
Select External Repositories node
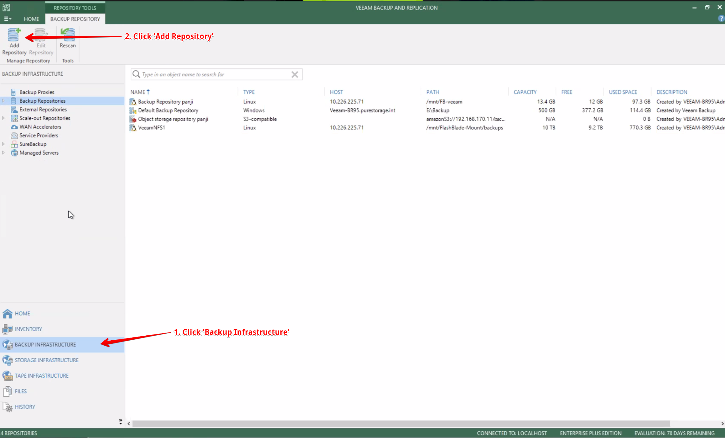[43, 109]
